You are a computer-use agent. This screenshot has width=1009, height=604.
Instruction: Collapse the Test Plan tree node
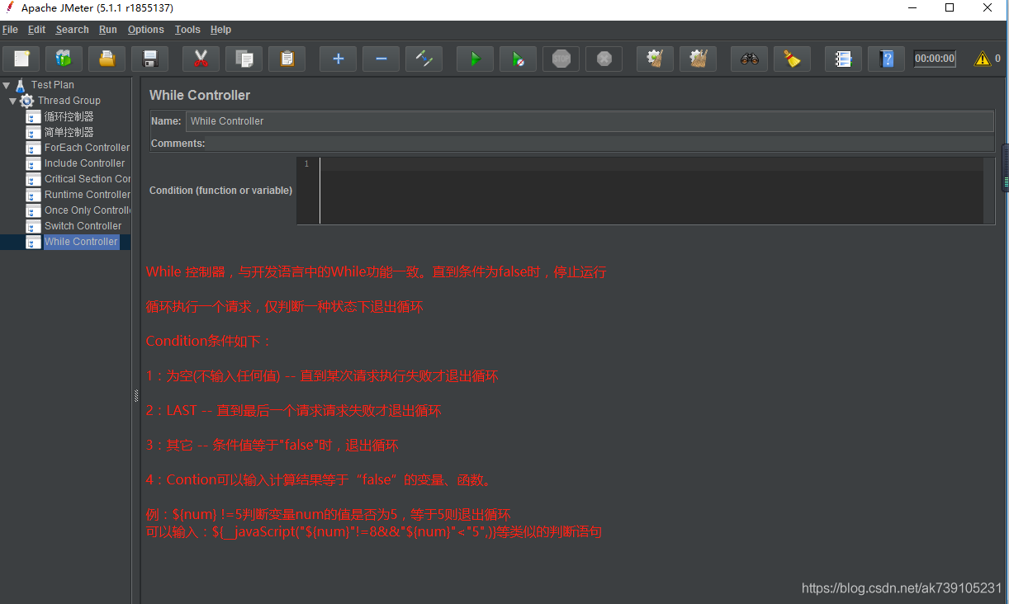[x=7, y=85]
